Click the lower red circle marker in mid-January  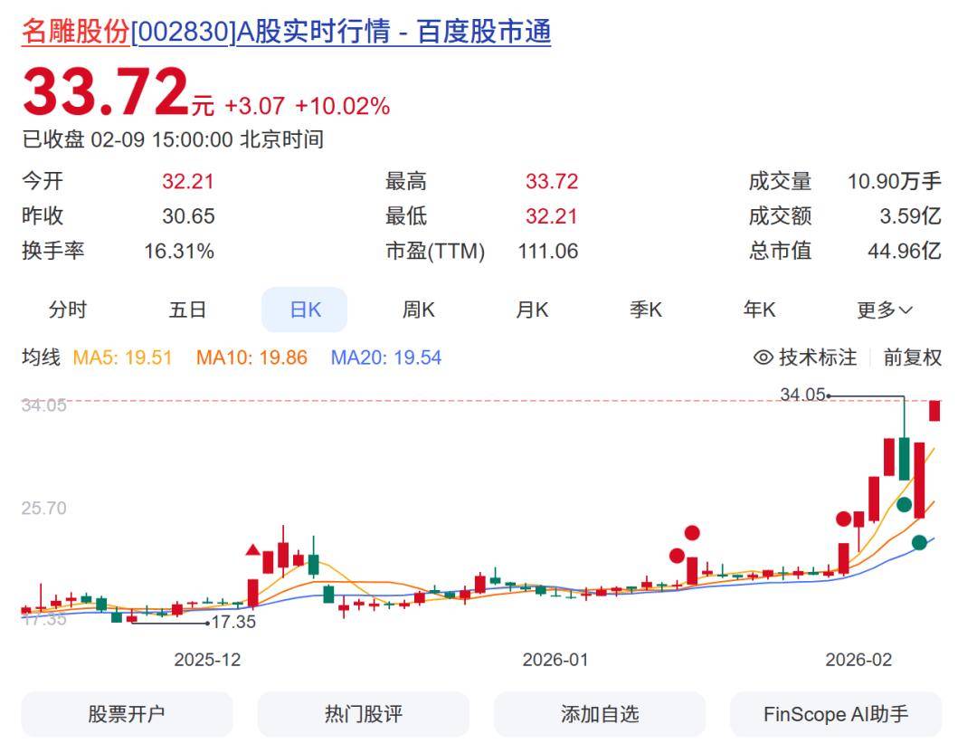pos(677,556)
